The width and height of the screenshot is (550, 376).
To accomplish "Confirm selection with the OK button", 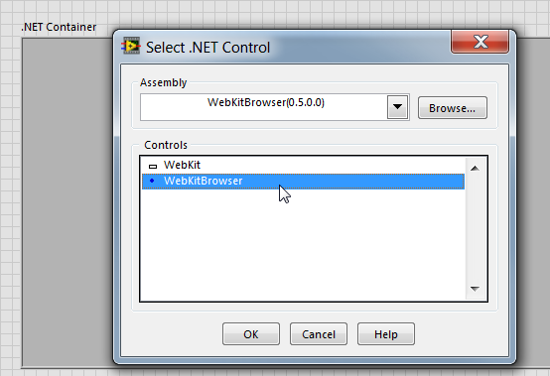I will (251, 334).
